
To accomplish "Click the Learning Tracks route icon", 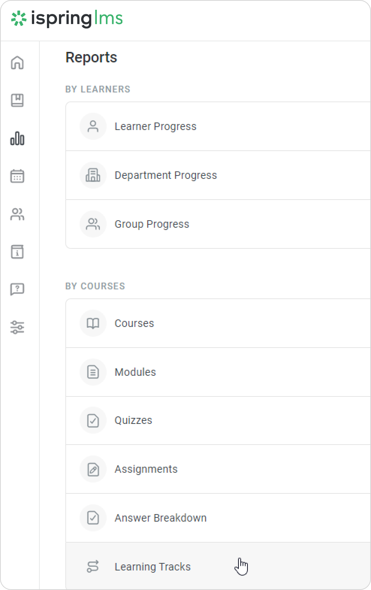I will (x=93, y=566).
